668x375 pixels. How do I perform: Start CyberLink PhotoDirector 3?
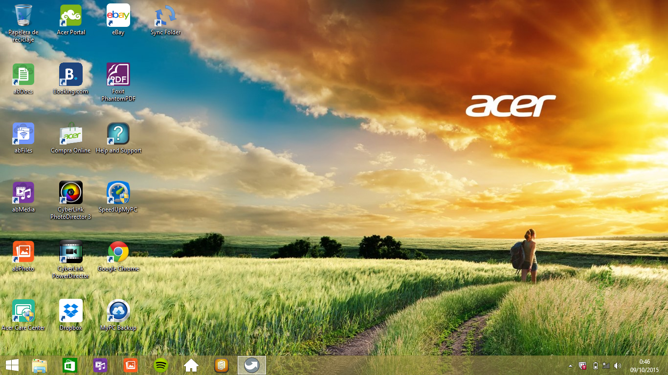coord(70,192)
